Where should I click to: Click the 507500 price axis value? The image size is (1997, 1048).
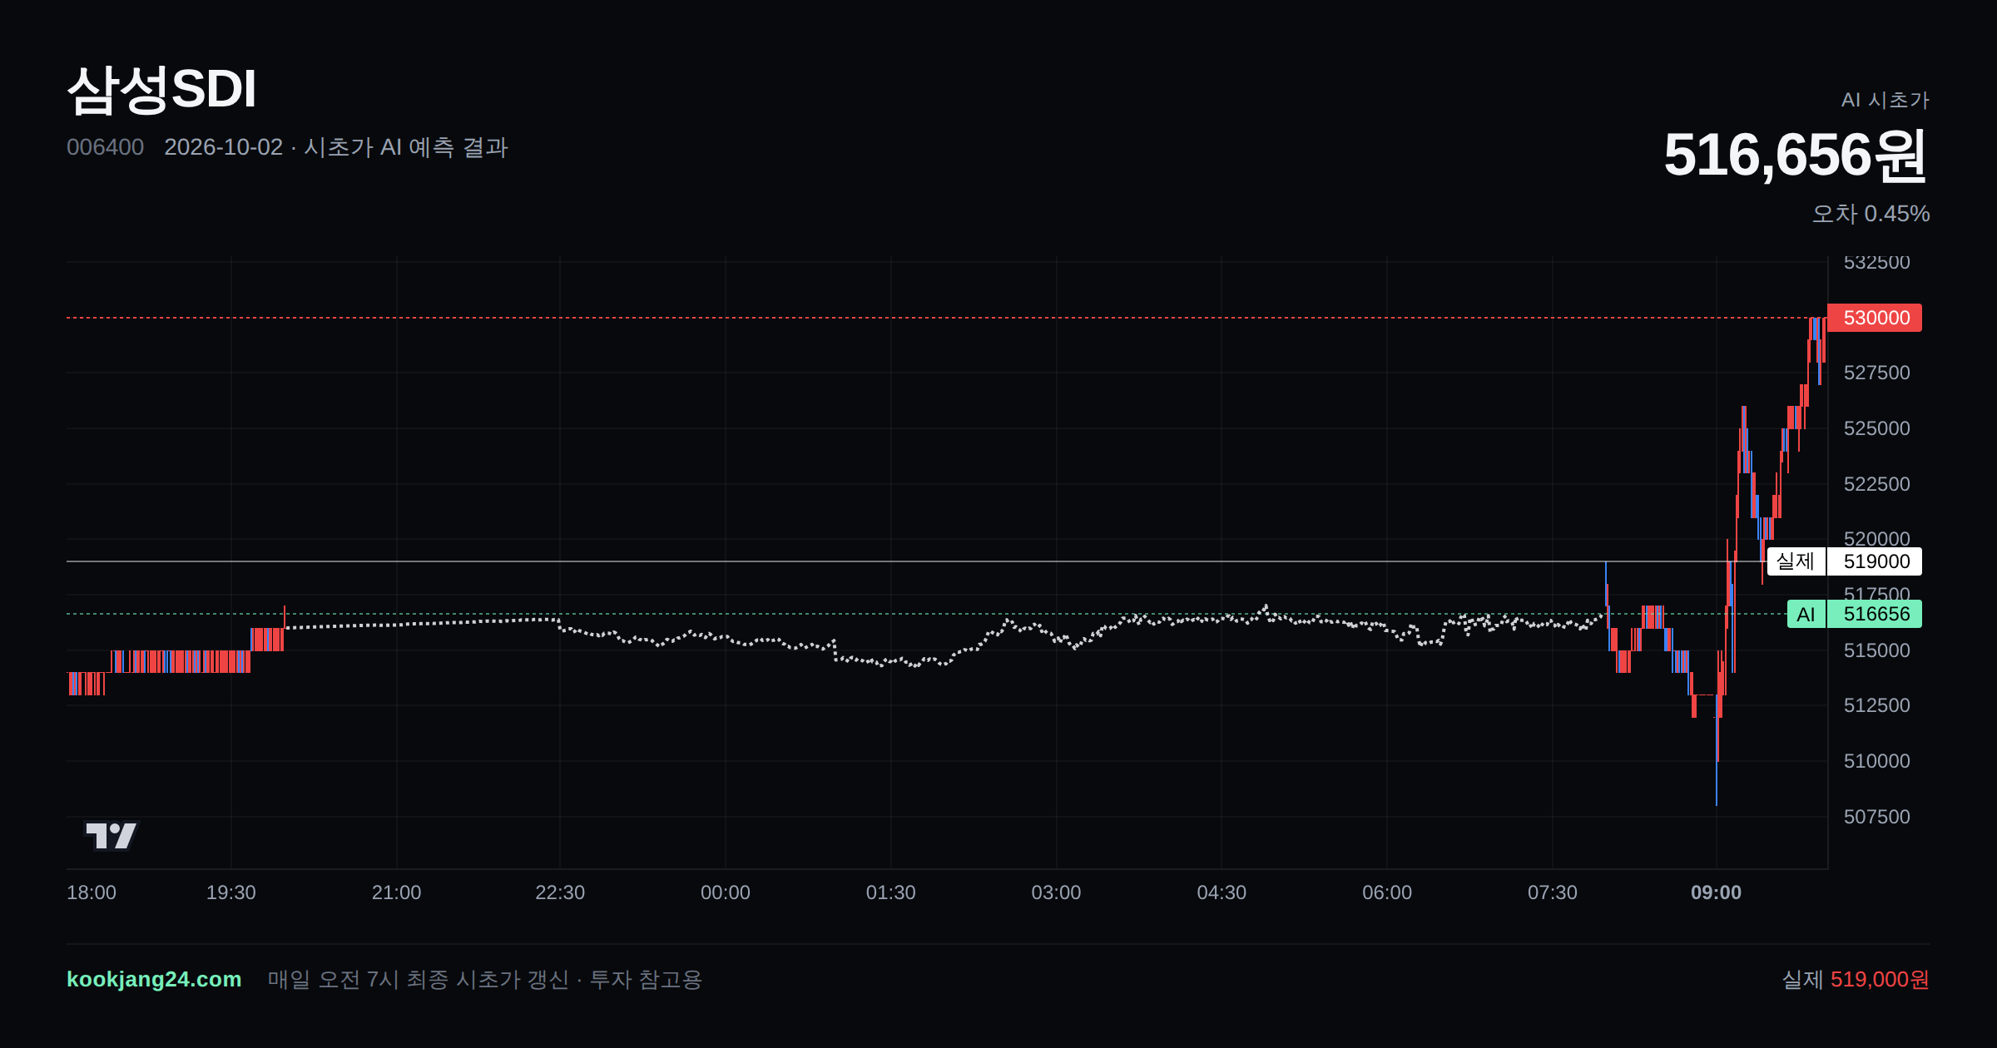click(x=1876, y=817)
